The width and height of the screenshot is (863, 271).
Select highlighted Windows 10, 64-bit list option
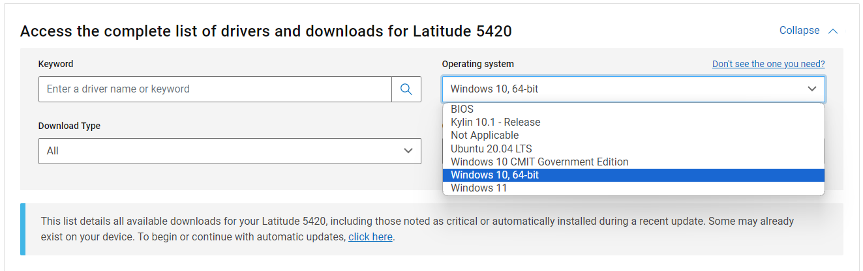click(x=494, y=175)
